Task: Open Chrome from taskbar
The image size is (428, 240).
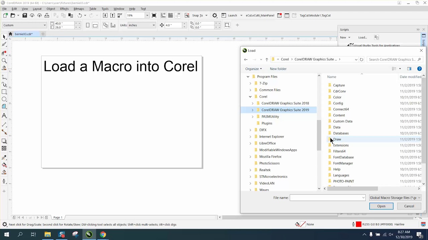Action: pyautogui.click(x=103, y=234)
